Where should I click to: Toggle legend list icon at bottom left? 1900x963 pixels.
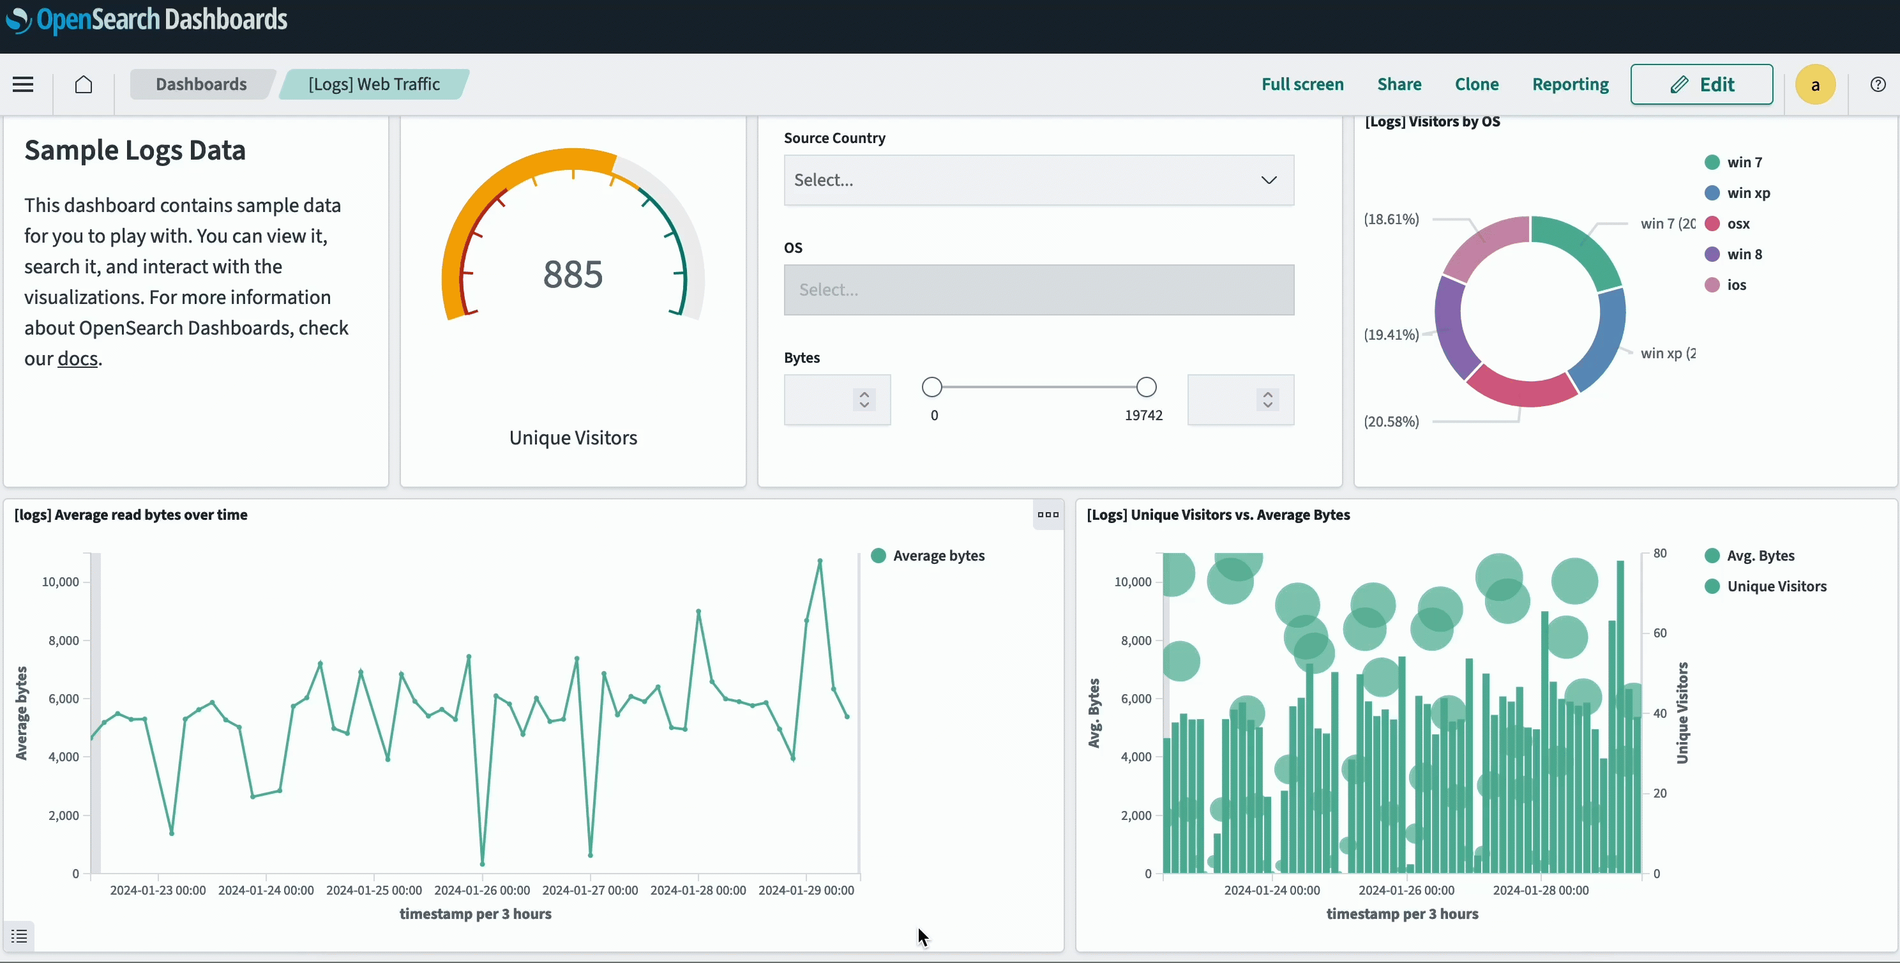tap(19, 936)
